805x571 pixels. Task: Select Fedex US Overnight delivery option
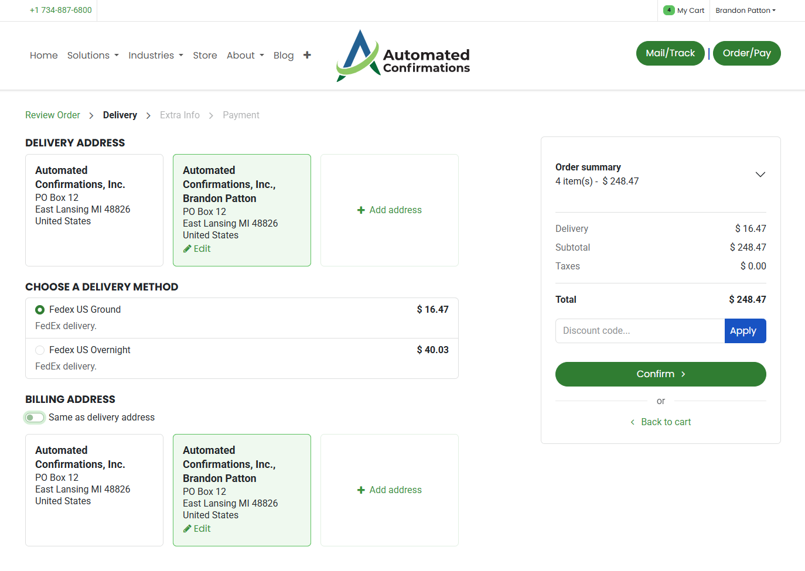pos(40,350)
